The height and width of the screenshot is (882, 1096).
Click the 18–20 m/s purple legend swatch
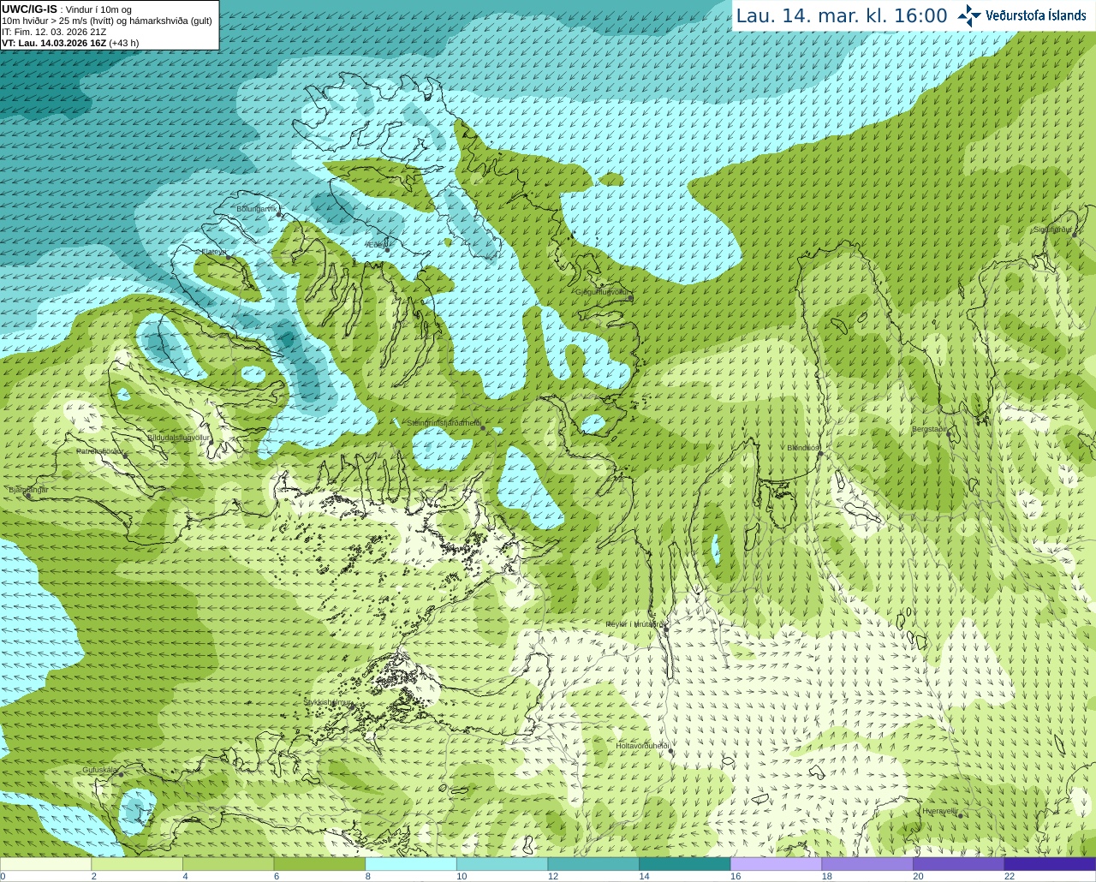pyautogui.click(x=867, y=864)
